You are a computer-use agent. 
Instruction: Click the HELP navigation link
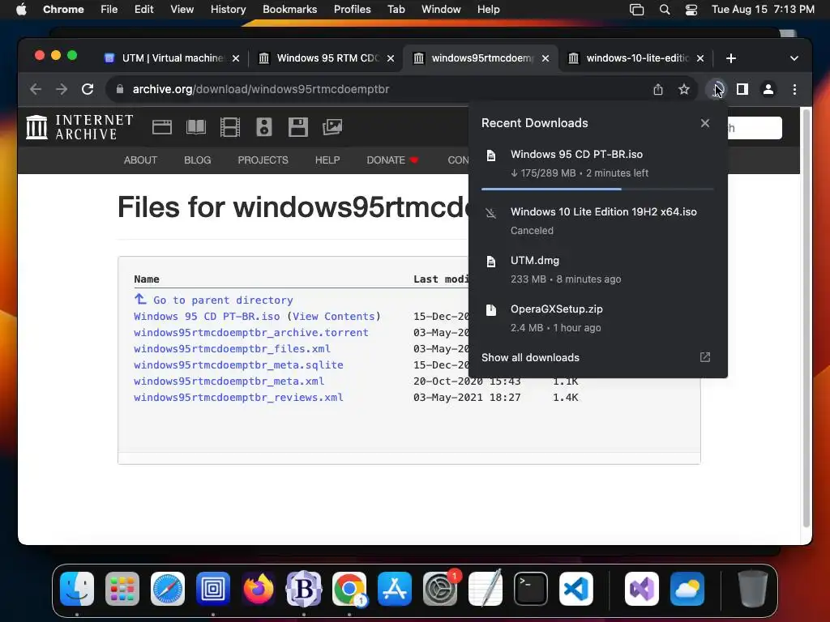pyautogui.click(x=327, y=160)
